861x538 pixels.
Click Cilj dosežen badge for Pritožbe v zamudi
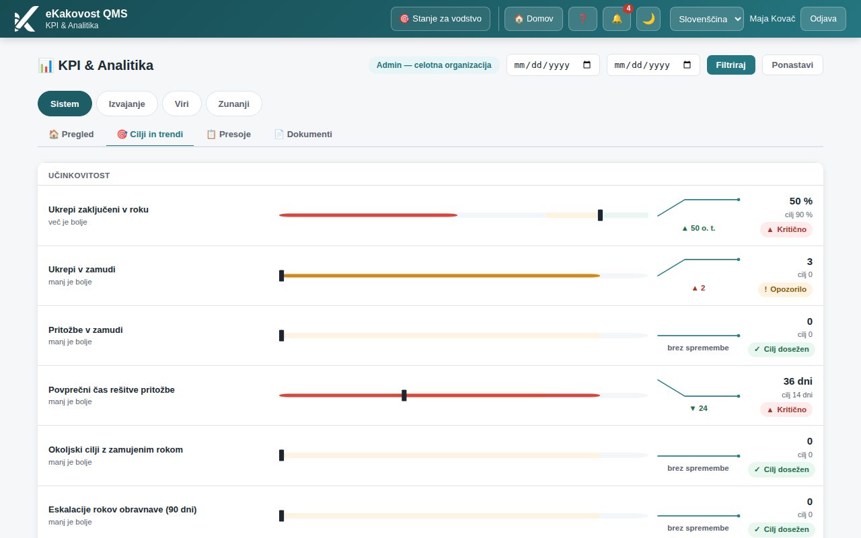782,349
